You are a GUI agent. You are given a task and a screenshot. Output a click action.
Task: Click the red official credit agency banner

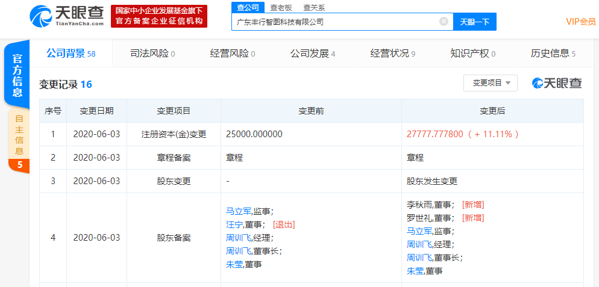[159, 16]
